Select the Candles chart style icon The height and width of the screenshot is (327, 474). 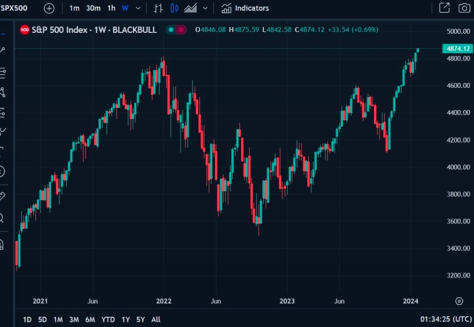point(174,8)
